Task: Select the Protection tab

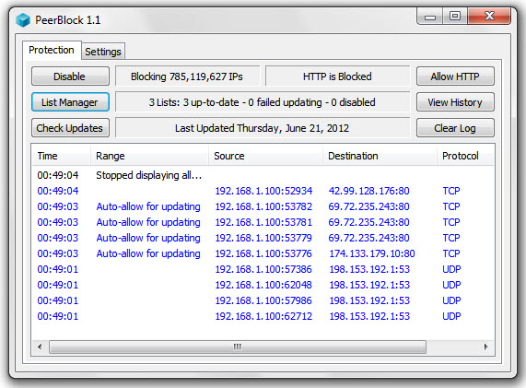Action: 52,50
